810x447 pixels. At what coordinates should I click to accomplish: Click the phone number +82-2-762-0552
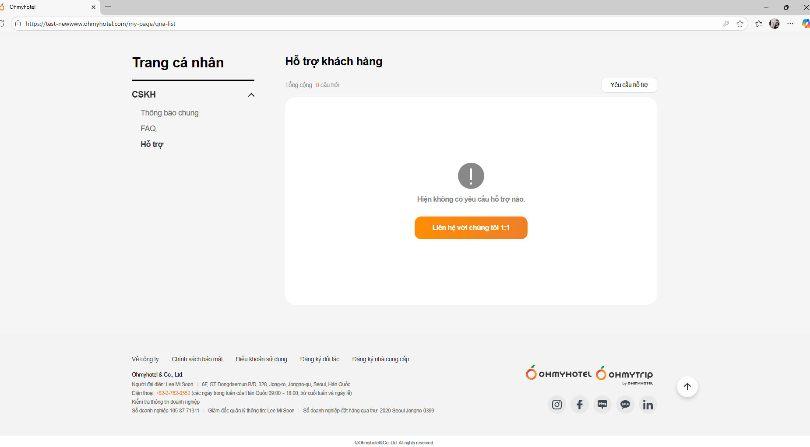tap(173, 393)
